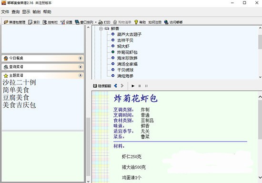Open the 豆腐美食 theme recipe
Viewport: 262px width, 183px height.
click(16, 97)
